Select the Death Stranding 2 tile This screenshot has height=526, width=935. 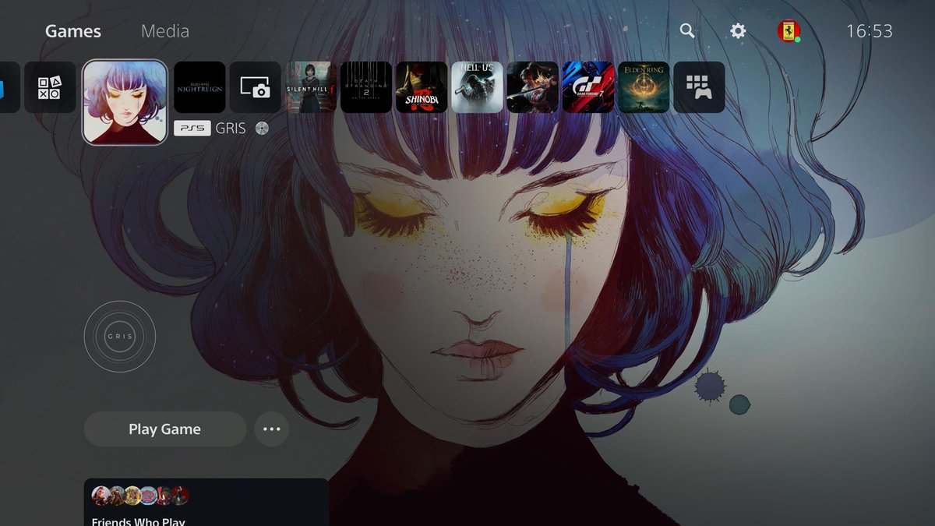[366, 87]
